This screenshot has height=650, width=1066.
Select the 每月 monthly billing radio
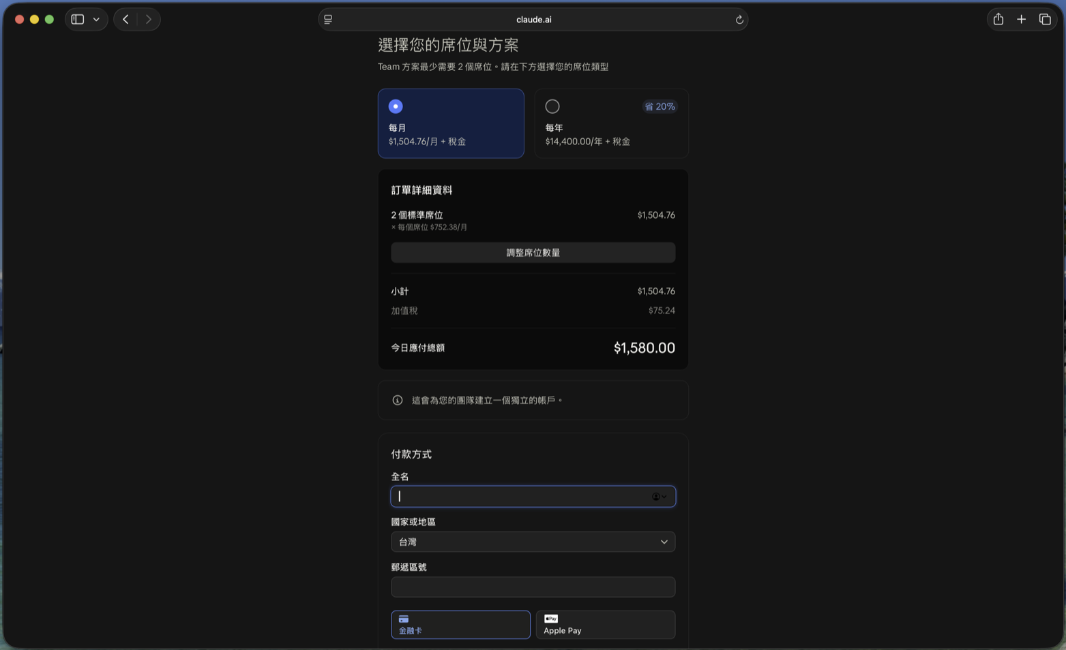396,106
